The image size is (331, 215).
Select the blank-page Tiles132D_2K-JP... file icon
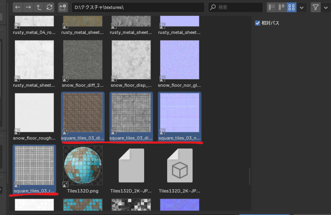131,165
